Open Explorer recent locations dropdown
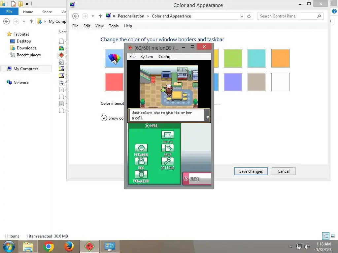 click(24, 21)
